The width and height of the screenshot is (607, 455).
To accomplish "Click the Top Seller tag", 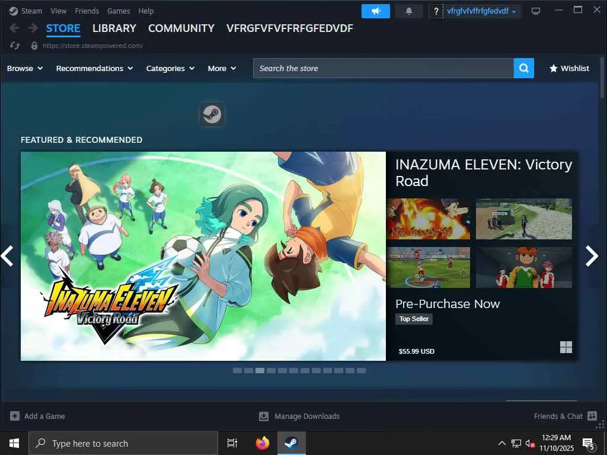I will pyautogui.click(x=414, y=319).
